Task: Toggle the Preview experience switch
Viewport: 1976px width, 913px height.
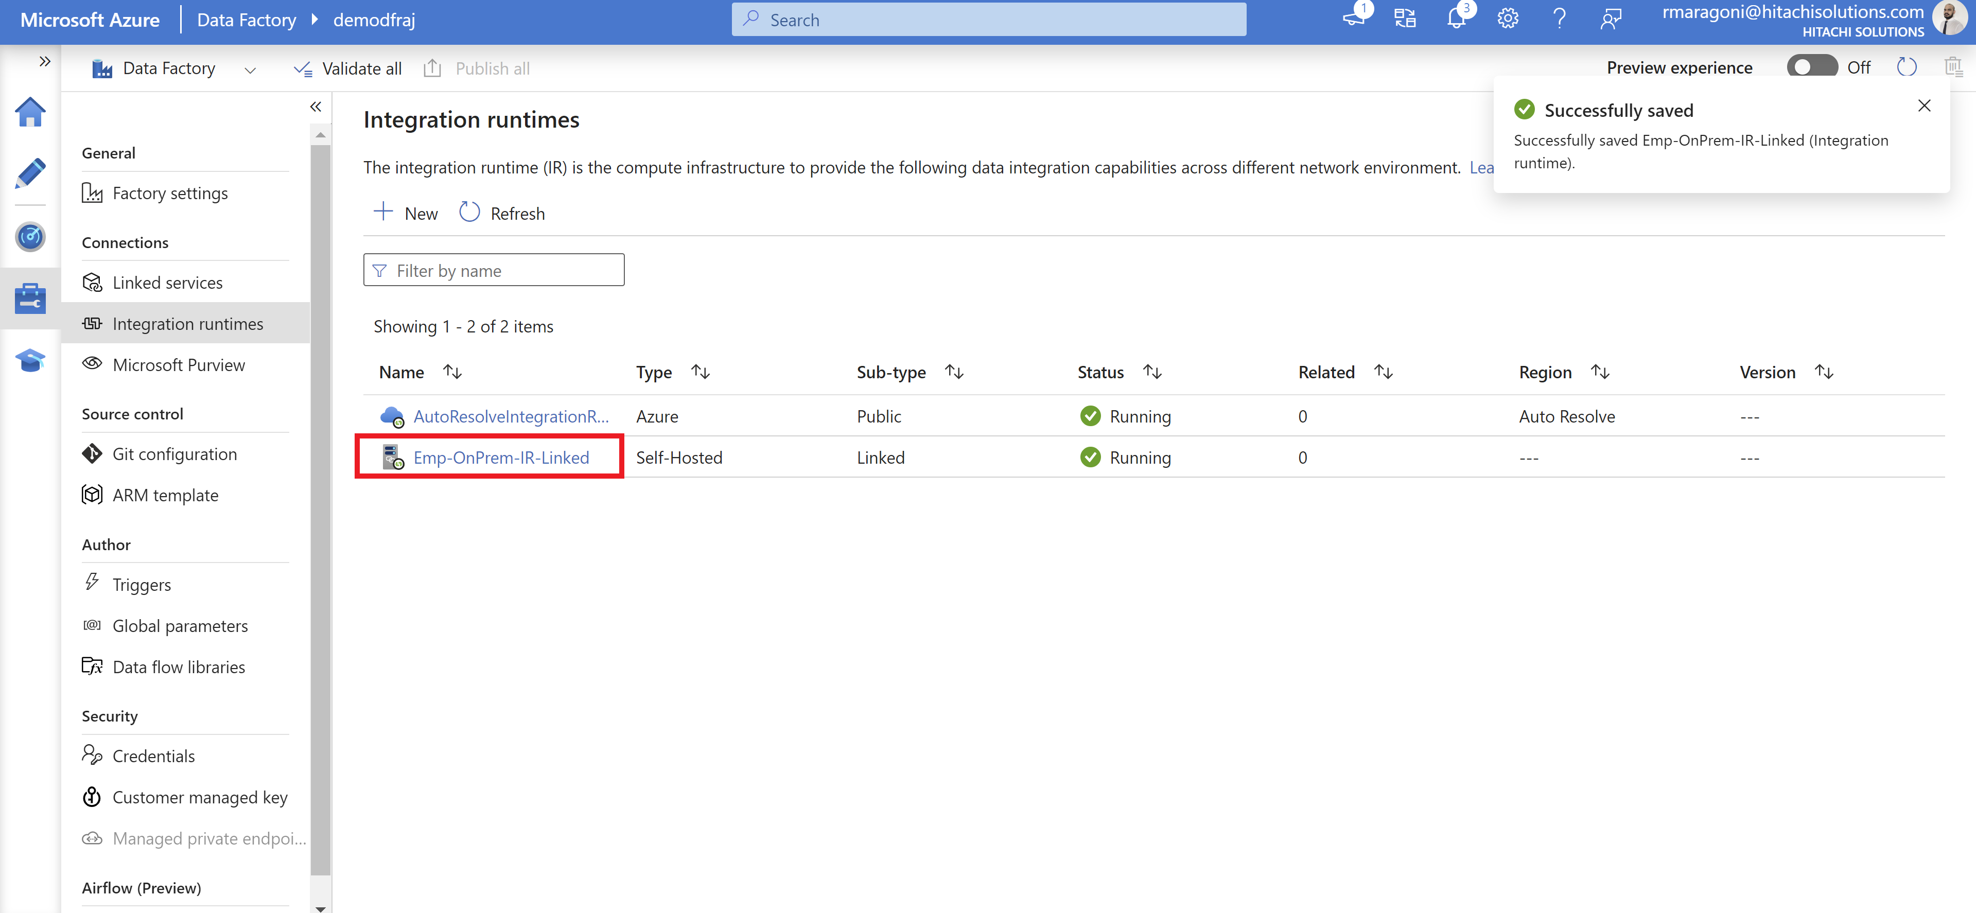Action: (1812, 67)
